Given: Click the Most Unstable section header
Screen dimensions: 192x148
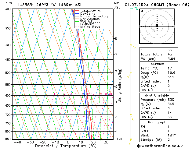Looking at the screenshot, I should tap(157, 95).
